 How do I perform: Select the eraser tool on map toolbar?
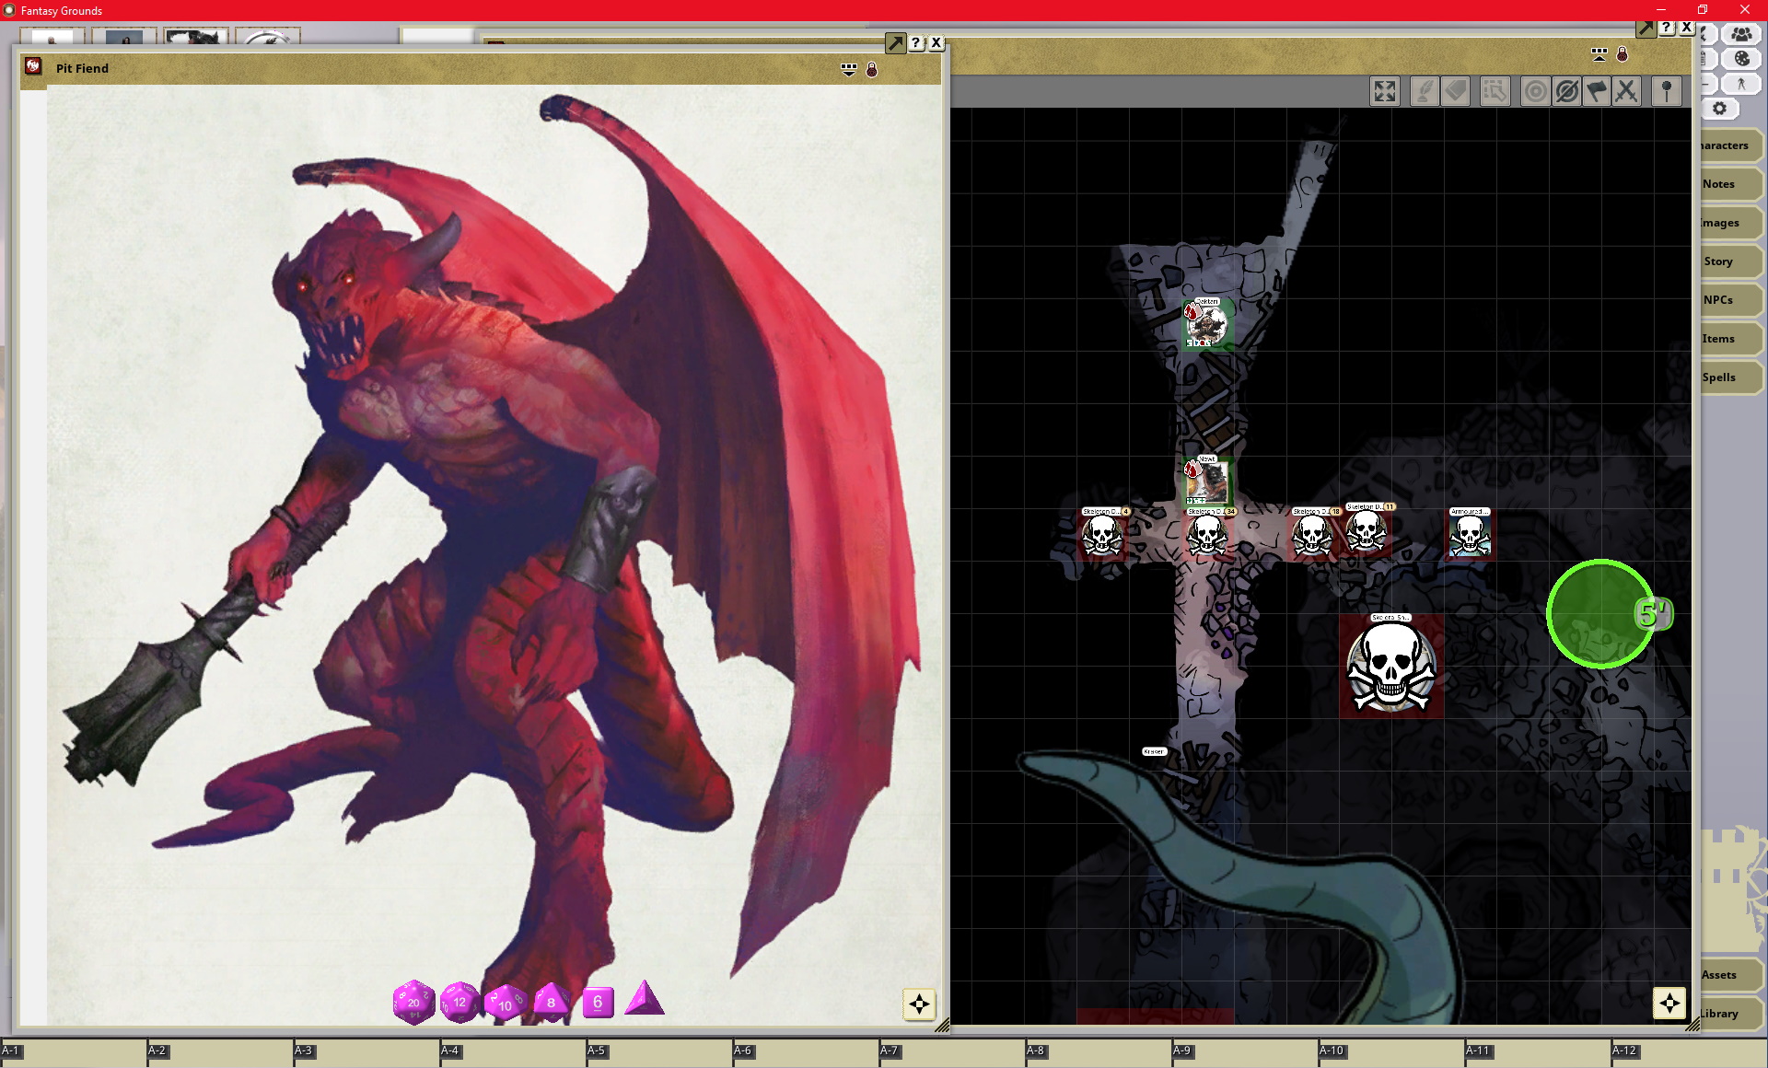pyautogui.click(x=1456, y=91)
